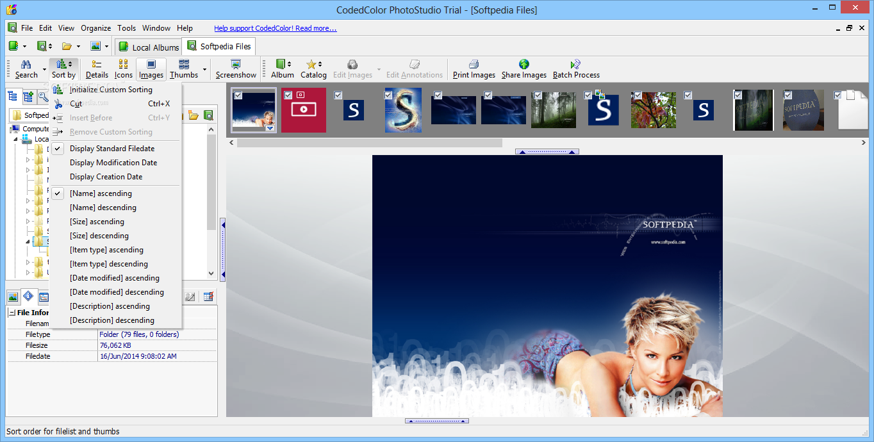Open the Batch Process tool
The width and height of the screenshot is (874, 442).
point(576,69)
